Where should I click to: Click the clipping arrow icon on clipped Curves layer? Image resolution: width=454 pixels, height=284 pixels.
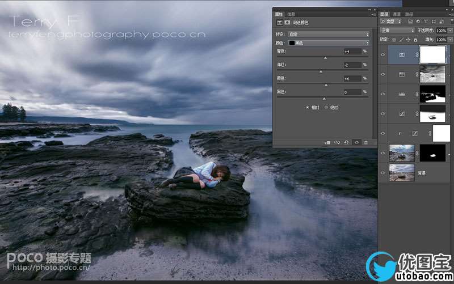click(400, 134)
